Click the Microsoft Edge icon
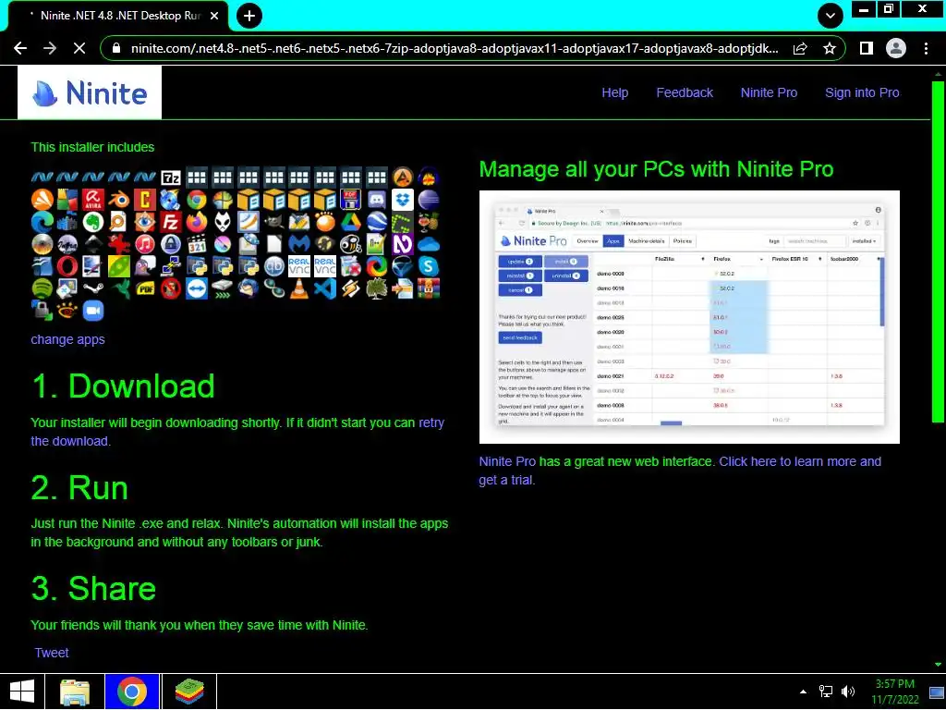 (x=42, y=222)
